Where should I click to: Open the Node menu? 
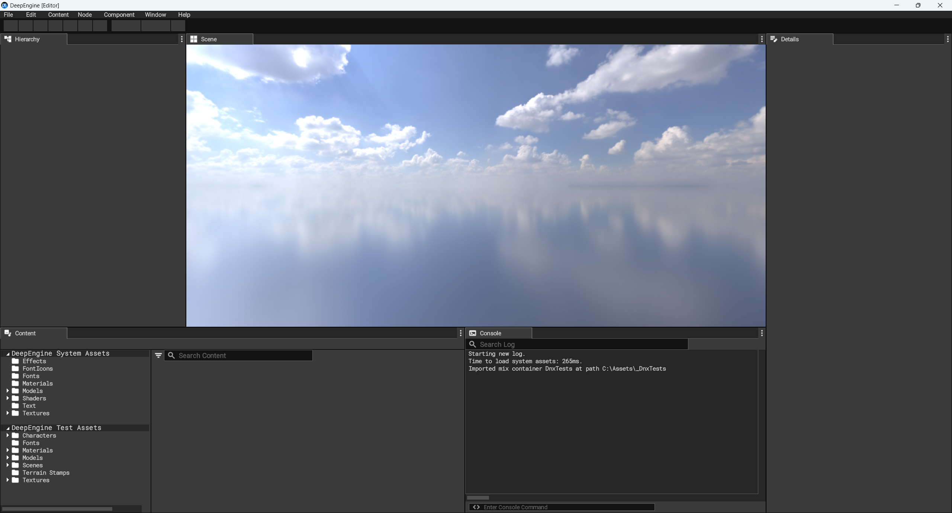click(85, 14)
